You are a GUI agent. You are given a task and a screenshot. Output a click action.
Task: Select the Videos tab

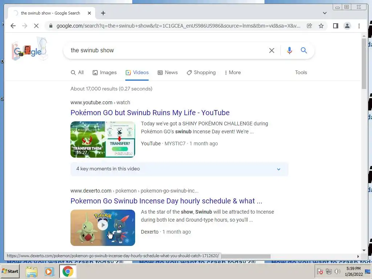pos(137,73)
